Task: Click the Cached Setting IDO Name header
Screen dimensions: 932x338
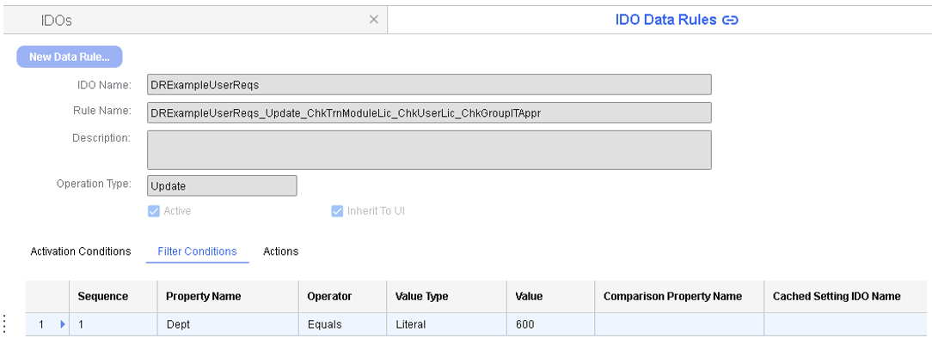Action: click(845, 297)
